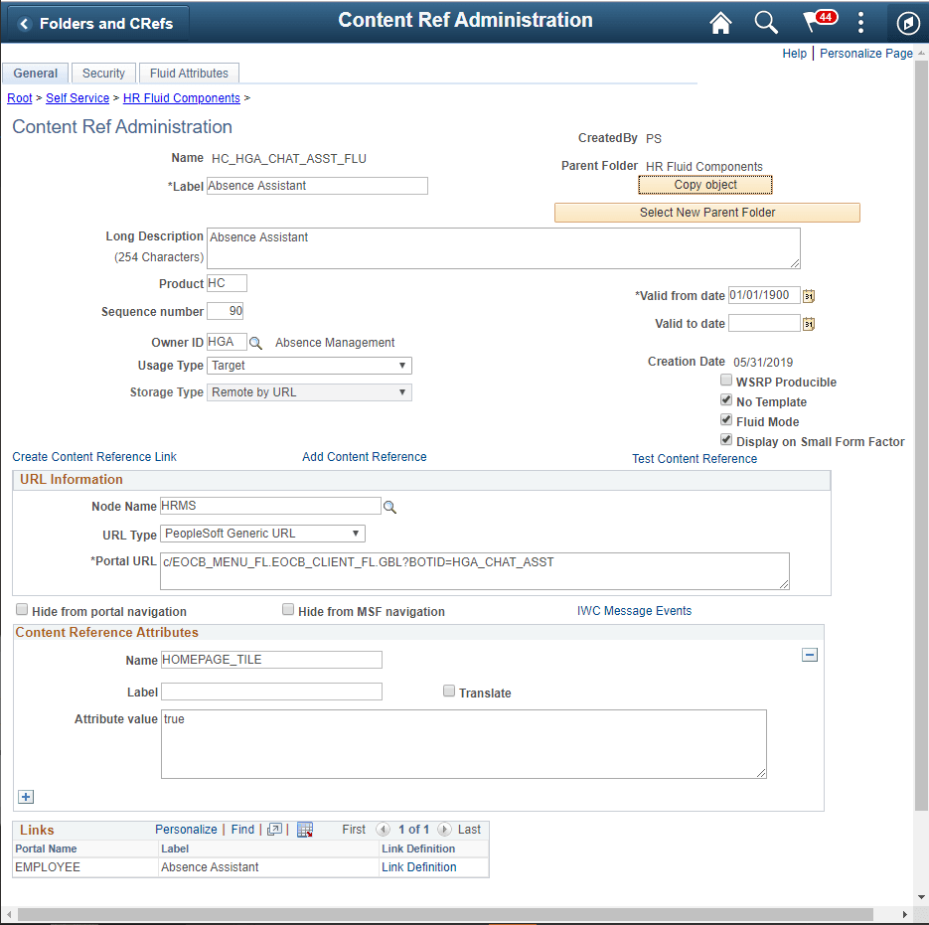929x925 pixels.
Task: Check the Translate checkbox
Action: (448, 691)
